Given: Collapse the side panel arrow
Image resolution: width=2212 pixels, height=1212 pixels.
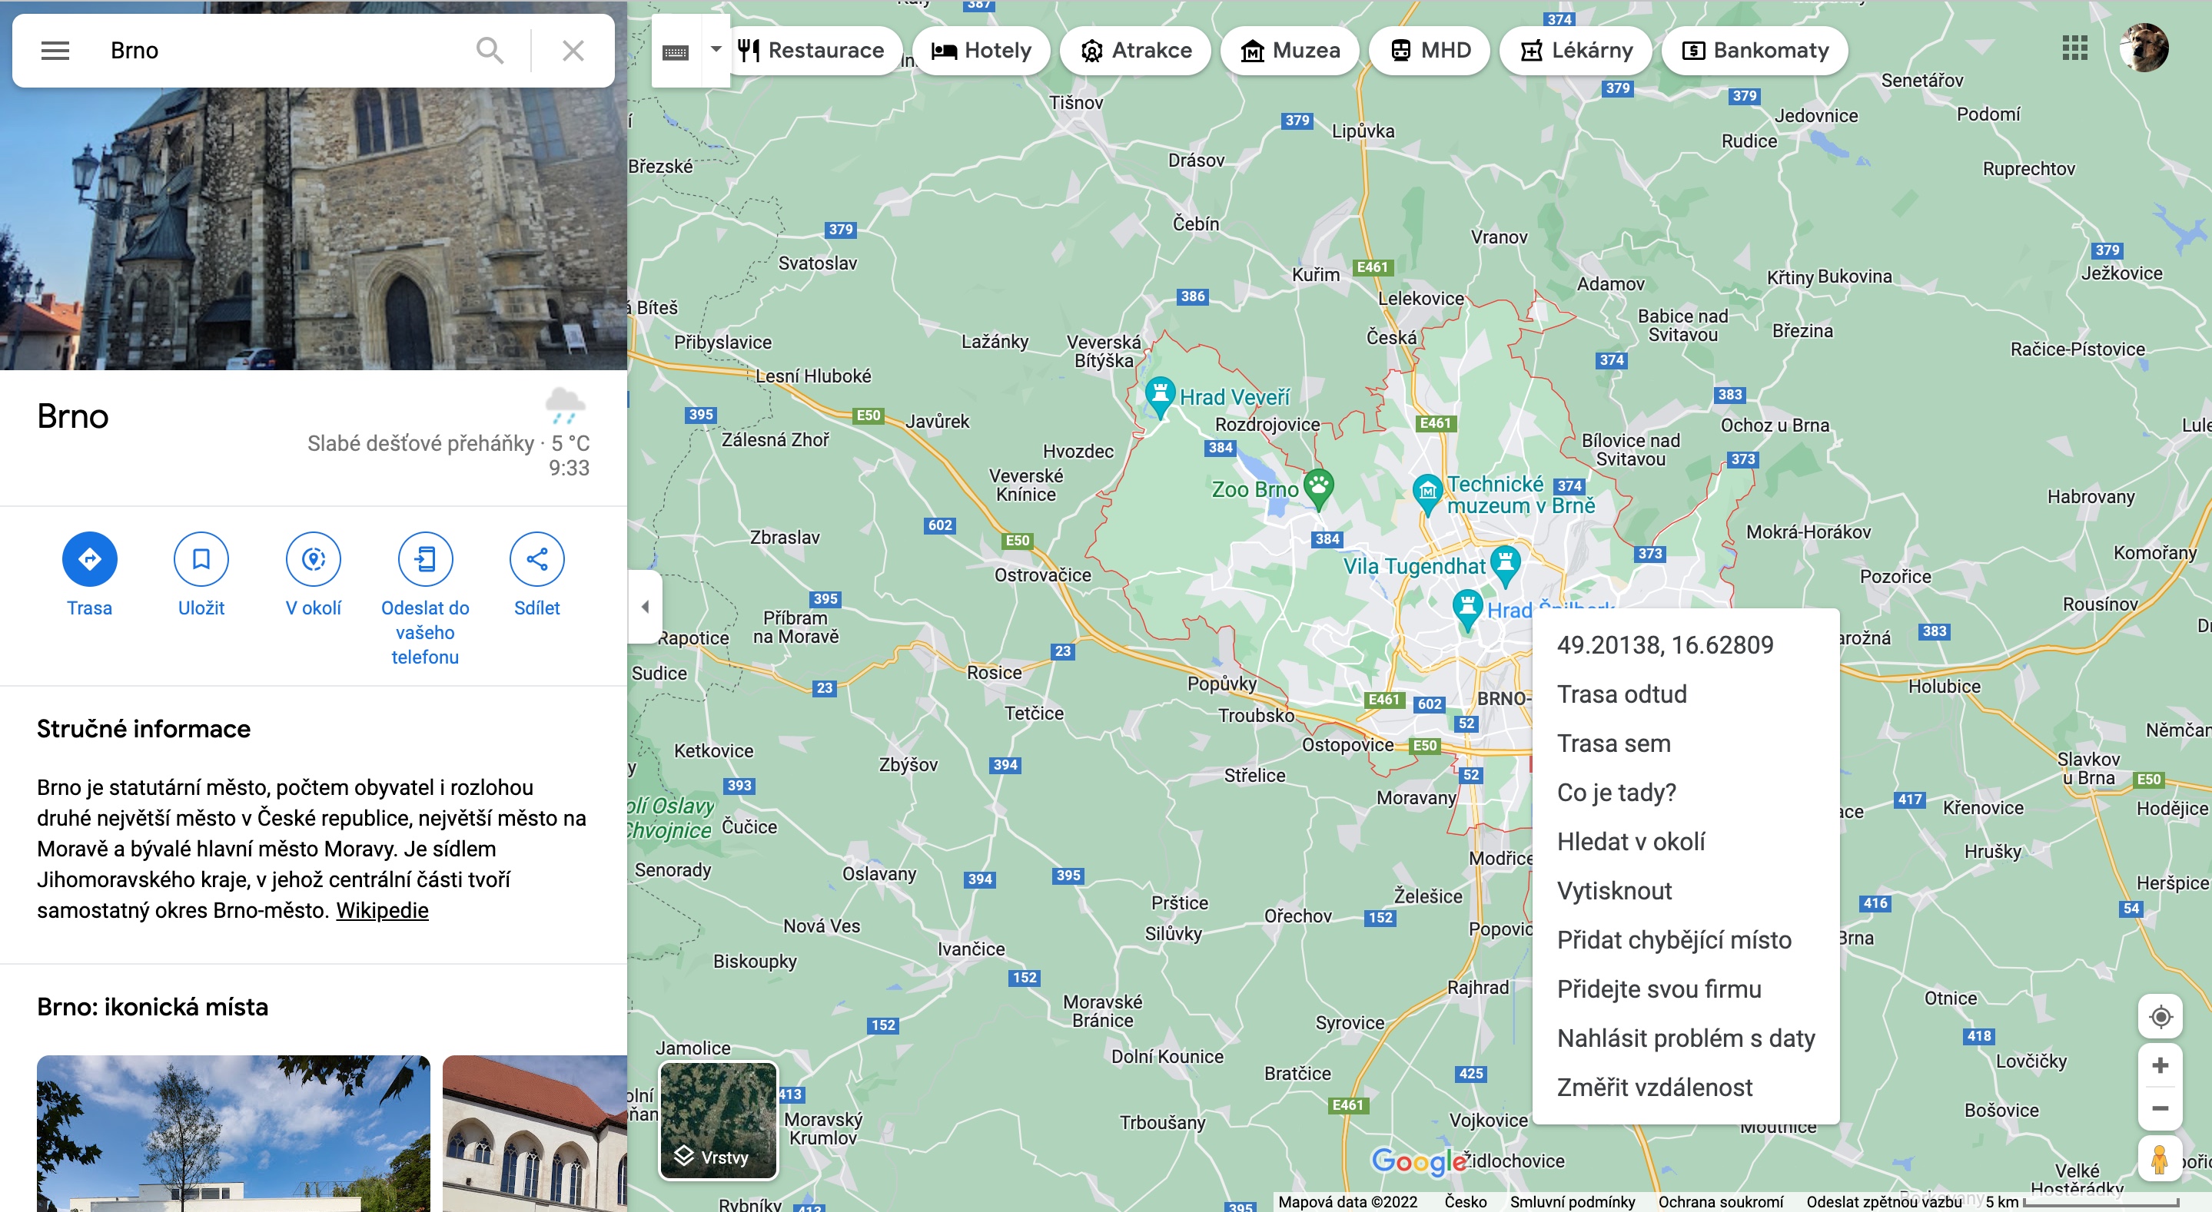Looking at the screenshot, I should coord(645,607).
